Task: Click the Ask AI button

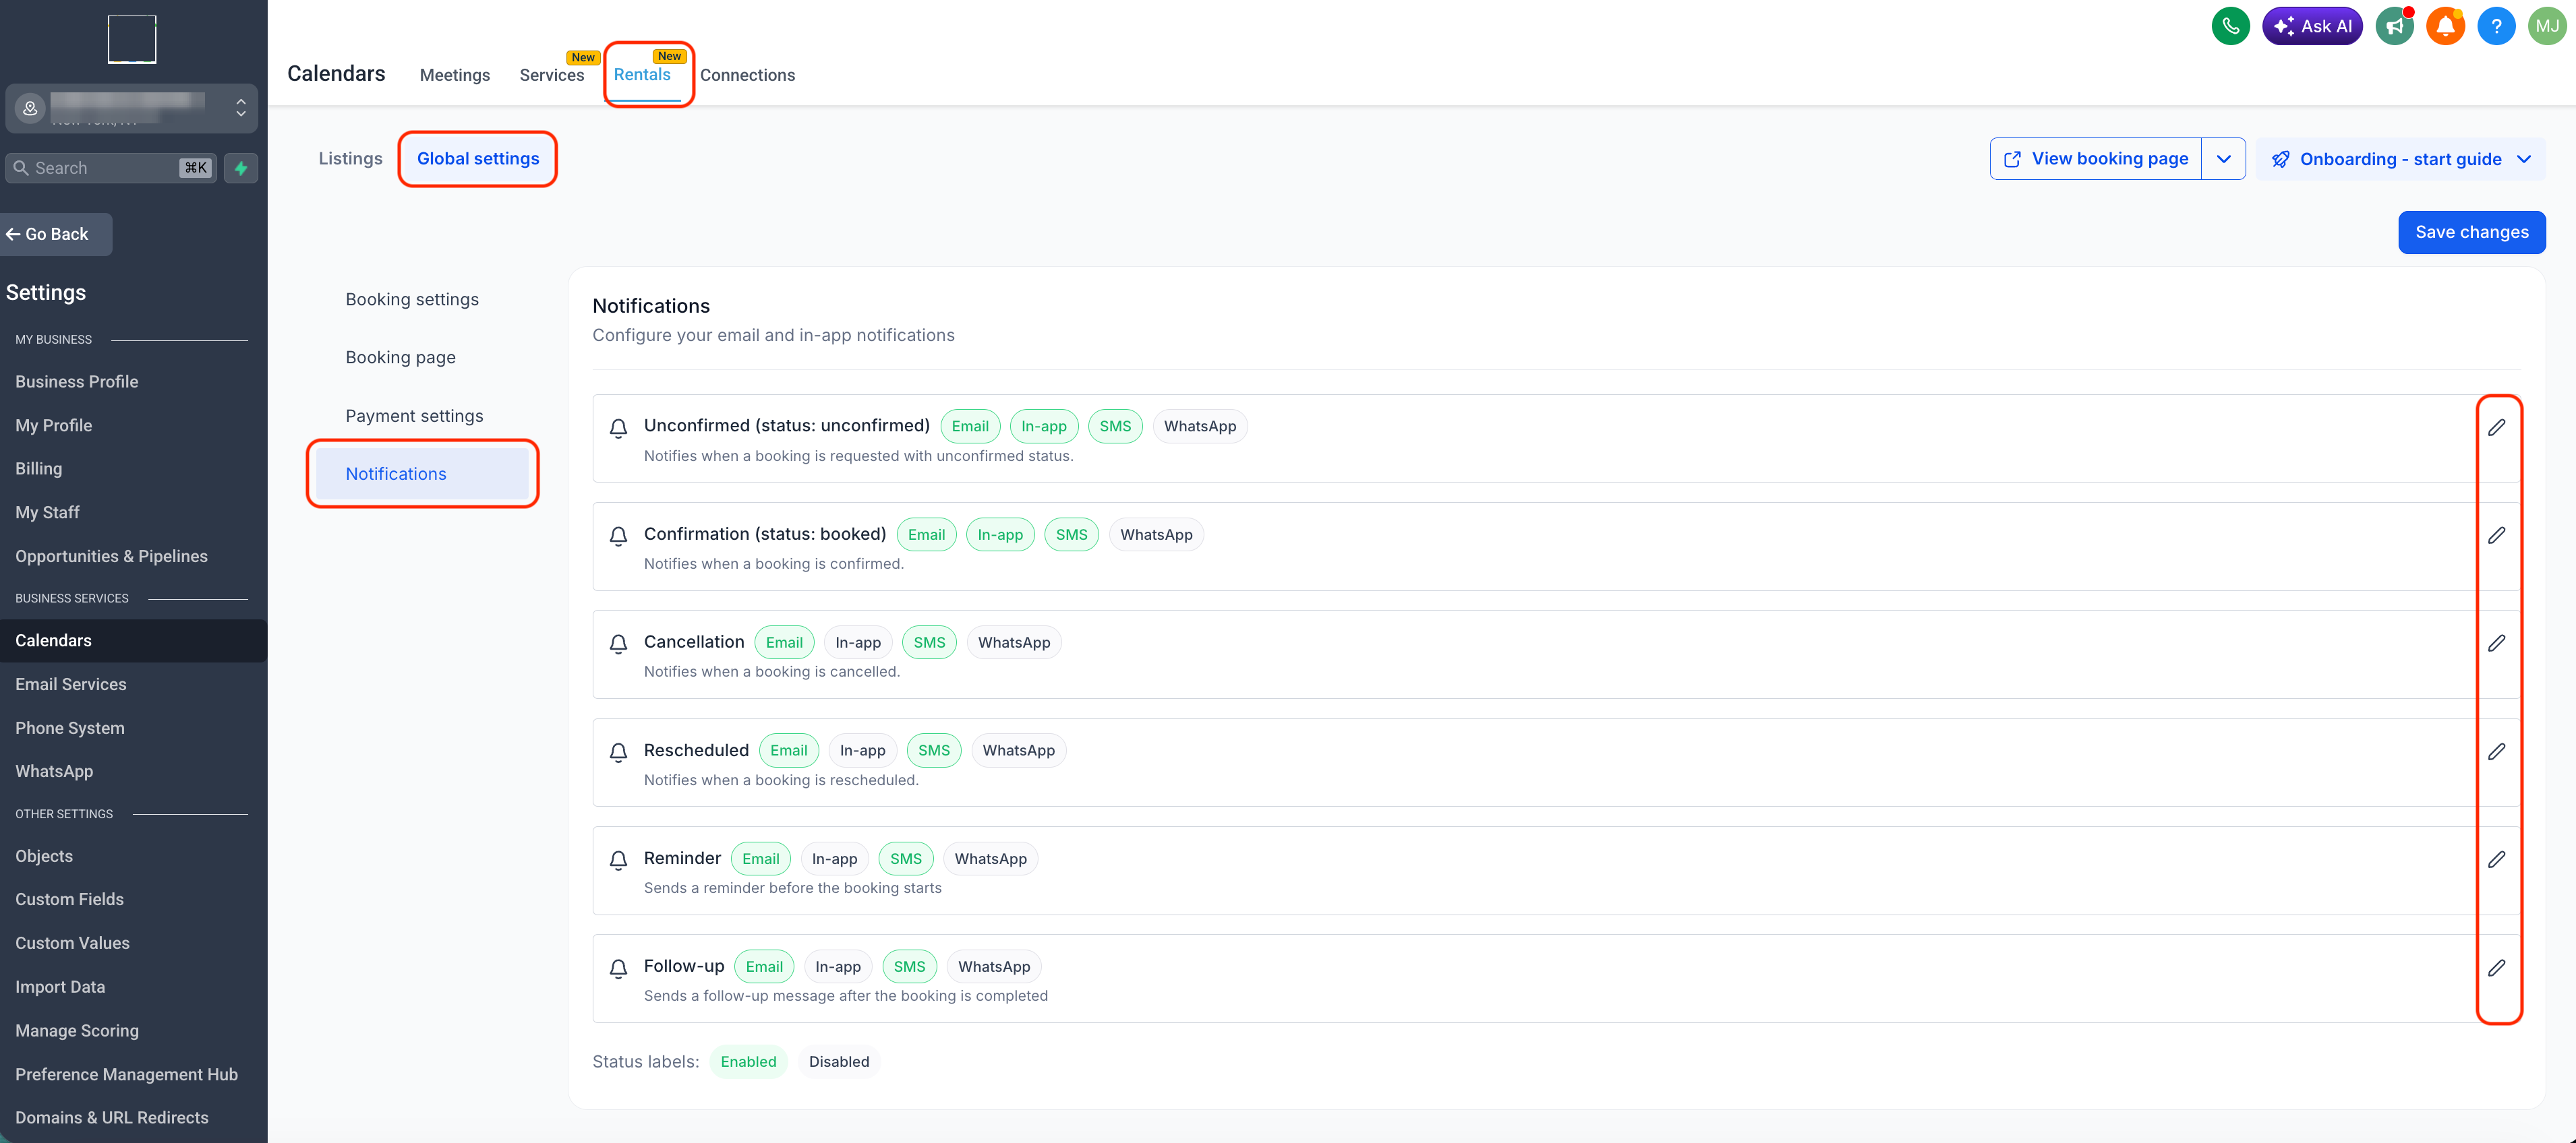Action: (2312, 26)
